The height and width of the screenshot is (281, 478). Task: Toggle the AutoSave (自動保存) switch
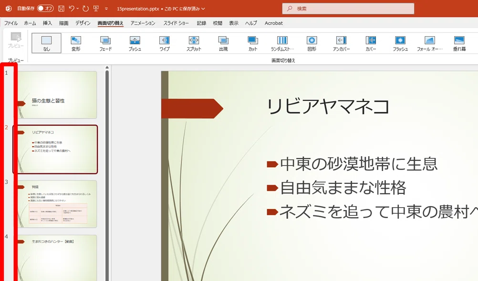pos(45,9)
